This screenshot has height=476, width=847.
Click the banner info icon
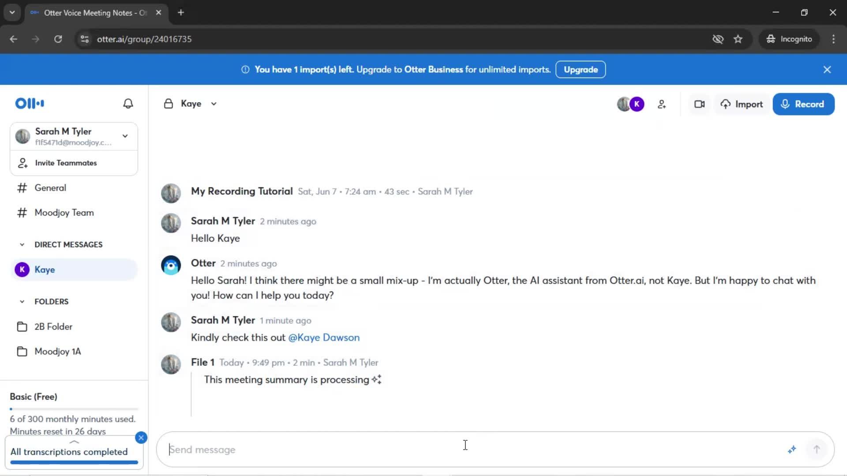tap(245, 70)
